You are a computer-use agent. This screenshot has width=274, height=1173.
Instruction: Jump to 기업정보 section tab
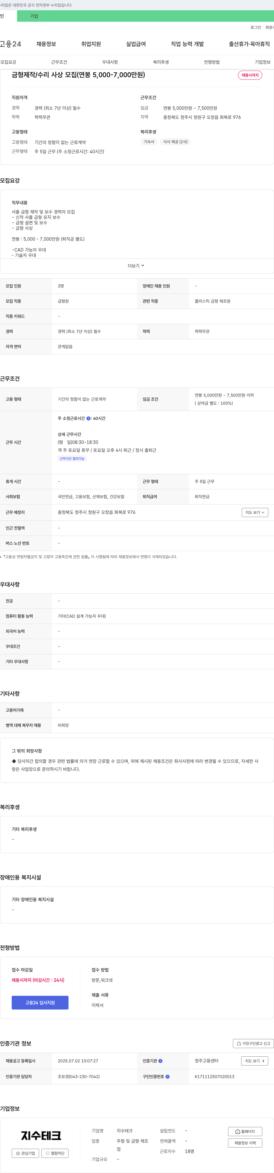(263, 62)
